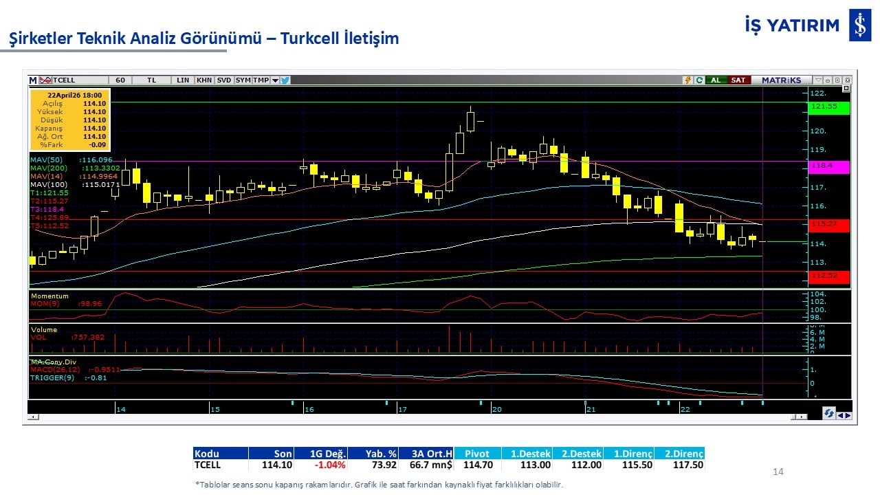Viewport: 880px width, 495px height.
Task: Select the TMP toolbar item
Action: pyautogui.click(x=261, y=80)
